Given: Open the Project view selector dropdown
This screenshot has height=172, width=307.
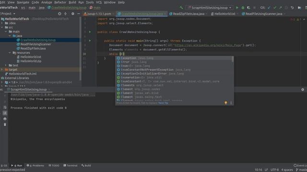Looking at the screenshot, I should pos(8,14).
